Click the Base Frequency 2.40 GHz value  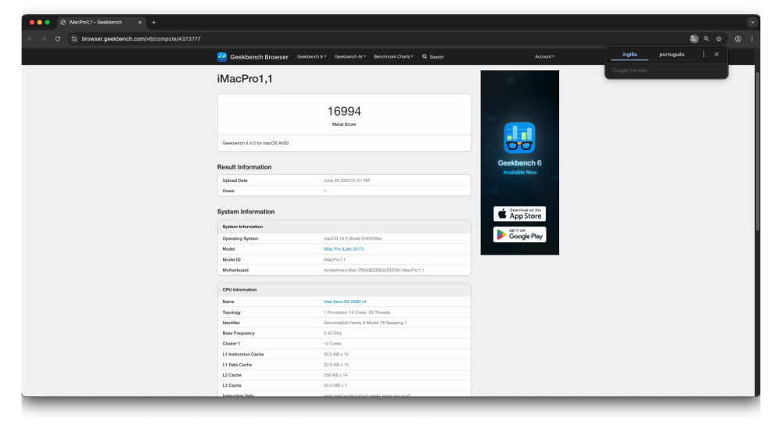click(332, 334)
